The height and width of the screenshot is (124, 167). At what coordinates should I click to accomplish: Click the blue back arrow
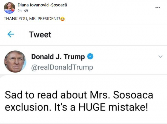pos(11,34)
